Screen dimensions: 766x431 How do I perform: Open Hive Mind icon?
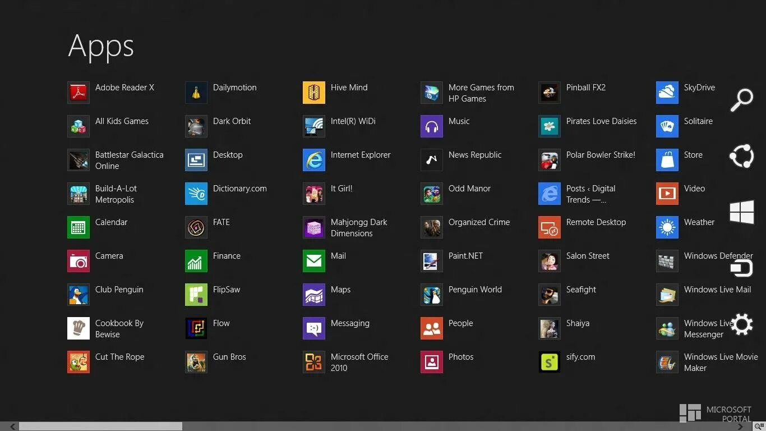pyautogui.click(x=314, y=93)
